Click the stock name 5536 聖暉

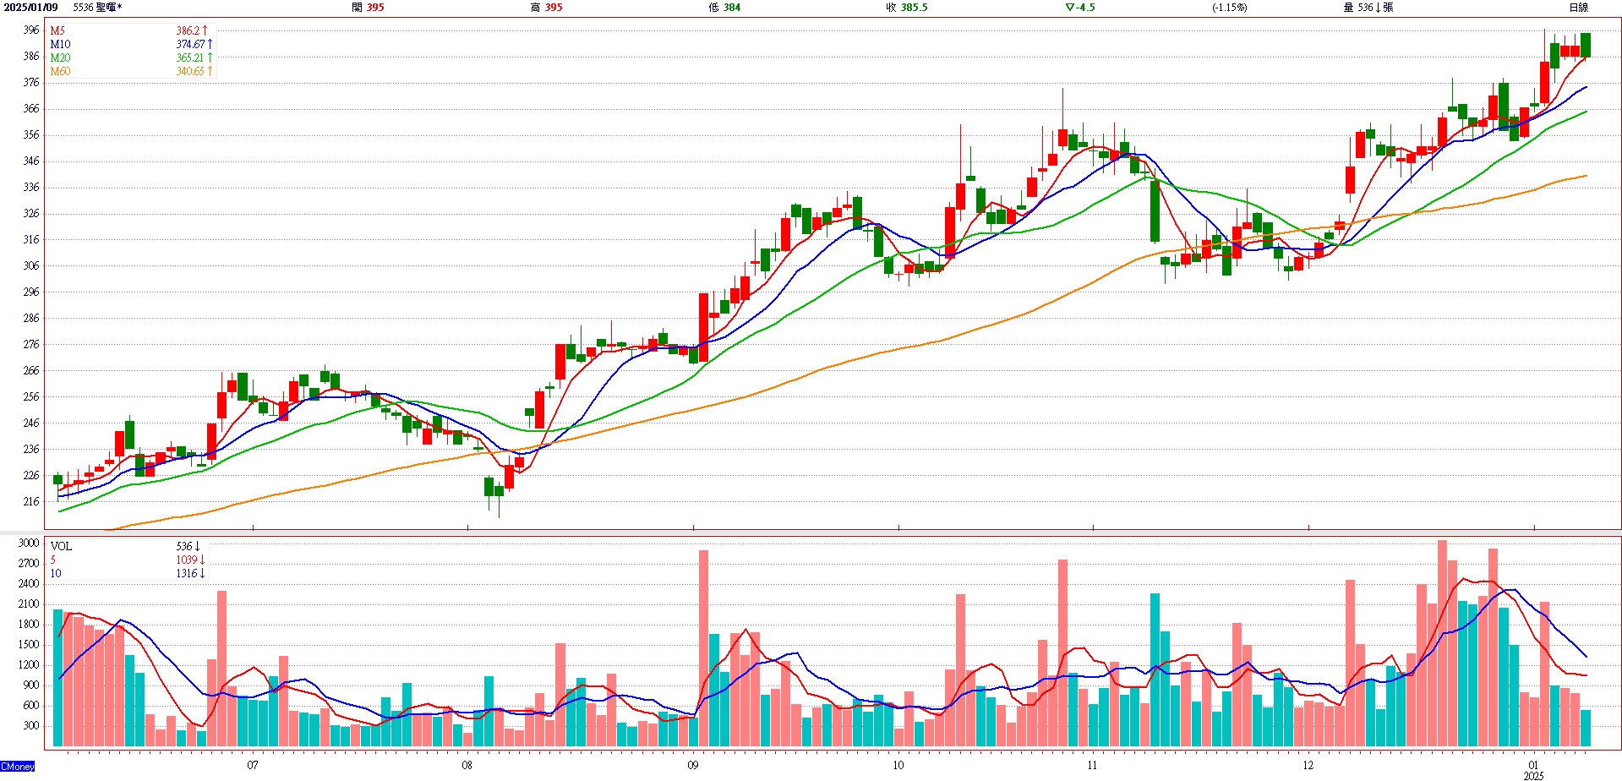[97, 8]
